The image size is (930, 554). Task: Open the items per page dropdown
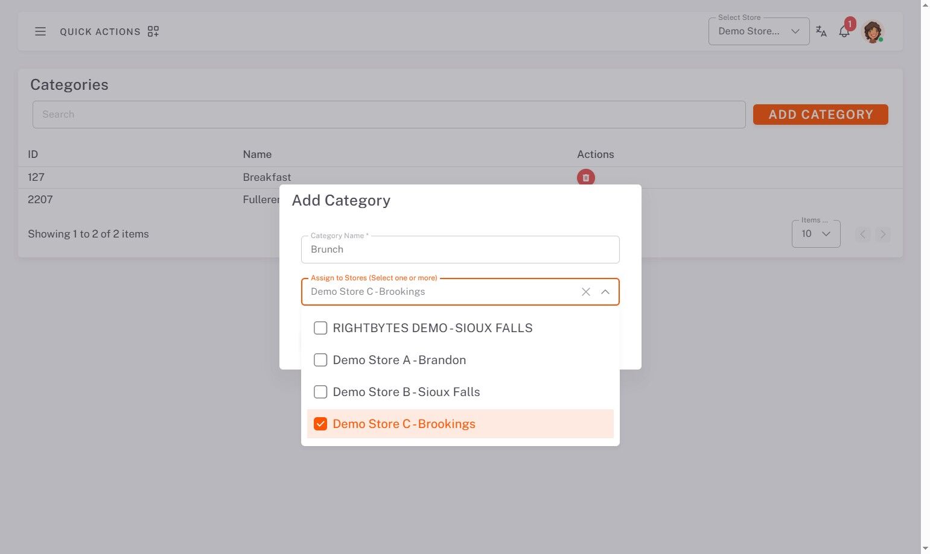pyautogui.click(x=815, y=234)
